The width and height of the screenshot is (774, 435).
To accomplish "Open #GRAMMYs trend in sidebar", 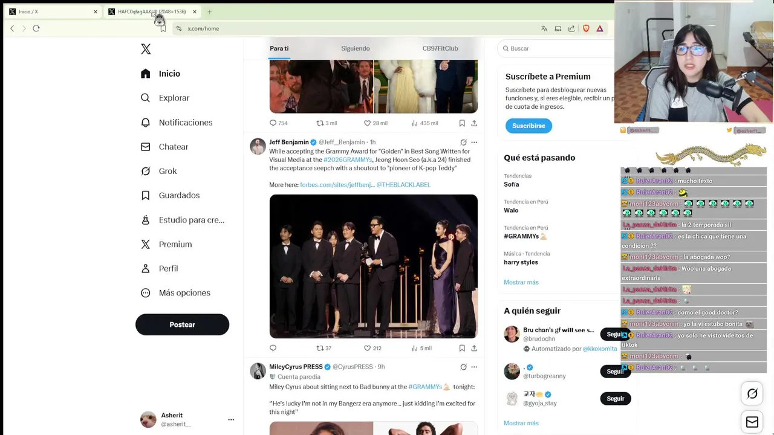I will [525, 236].
